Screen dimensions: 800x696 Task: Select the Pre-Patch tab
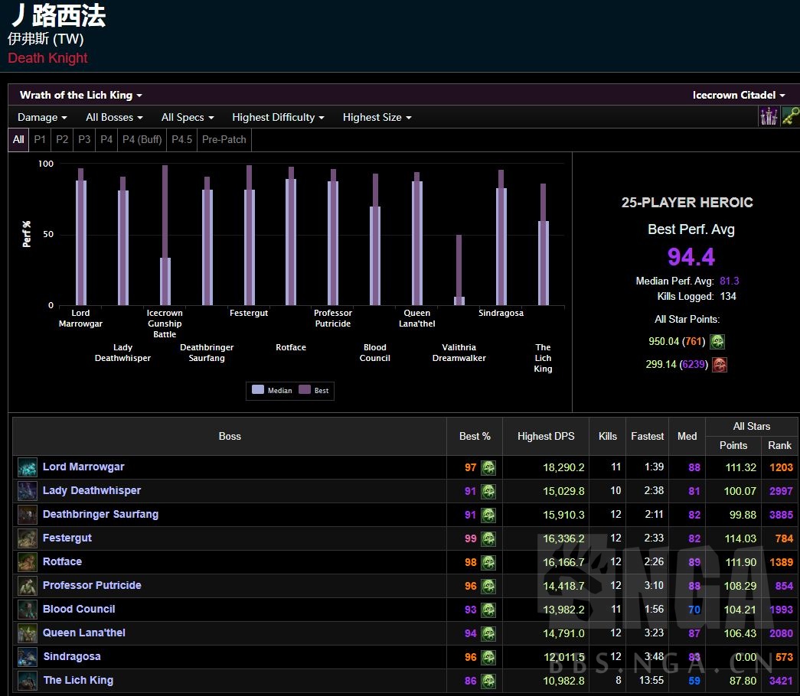224,139
